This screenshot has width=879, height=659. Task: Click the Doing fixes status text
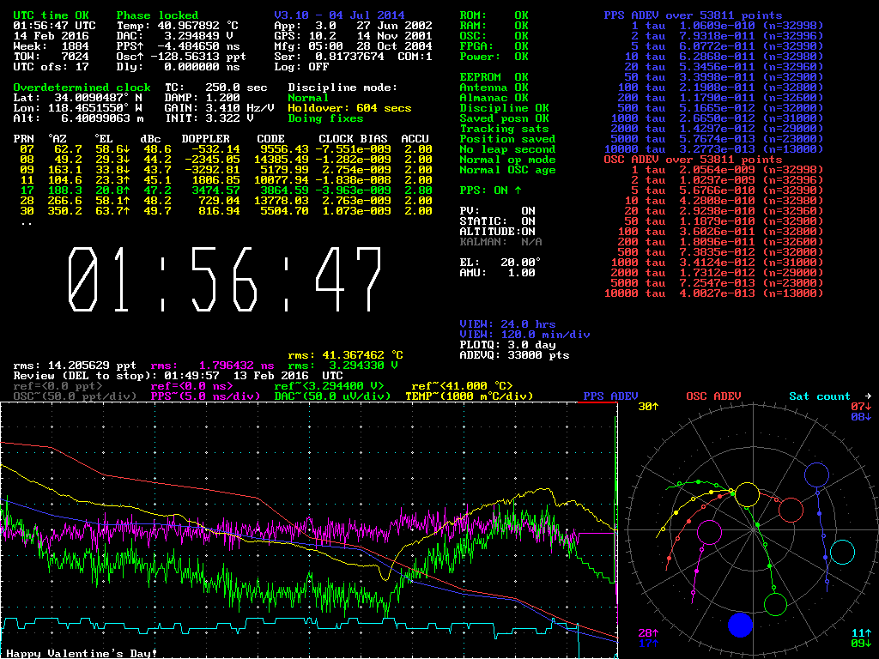coord(325,118)
